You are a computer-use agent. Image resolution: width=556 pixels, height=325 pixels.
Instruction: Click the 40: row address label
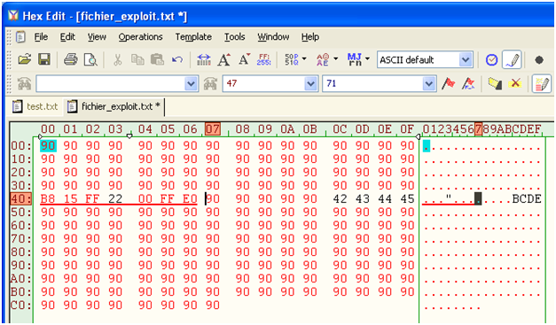20,199
